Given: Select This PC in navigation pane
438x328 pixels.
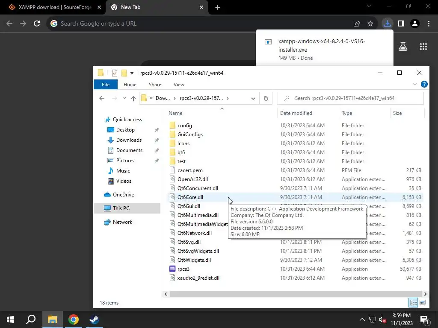Looking at the screenshot, I should 121,208.
